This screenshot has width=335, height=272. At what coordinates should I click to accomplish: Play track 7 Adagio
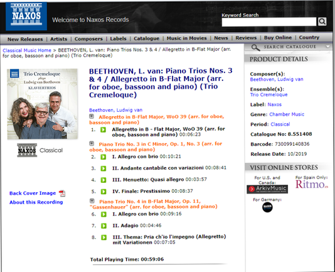click(x=104, y=226)
